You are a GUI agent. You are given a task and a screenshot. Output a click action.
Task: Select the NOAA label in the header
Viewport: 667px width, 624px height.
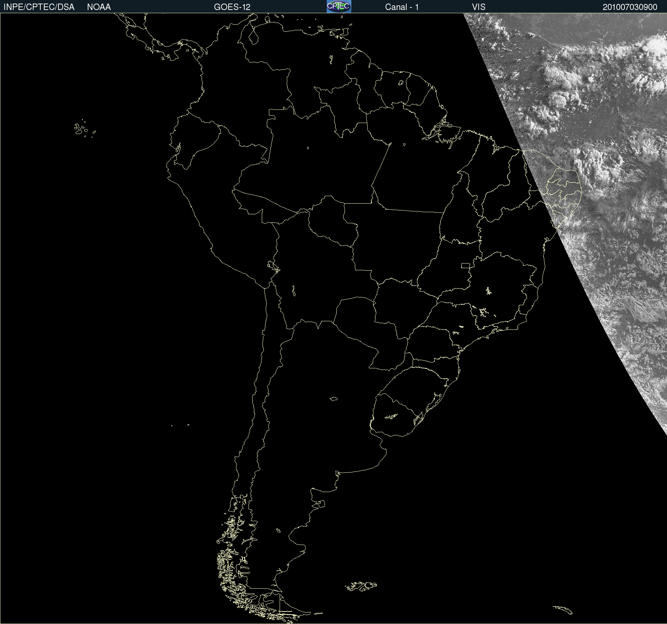[99, 7]
